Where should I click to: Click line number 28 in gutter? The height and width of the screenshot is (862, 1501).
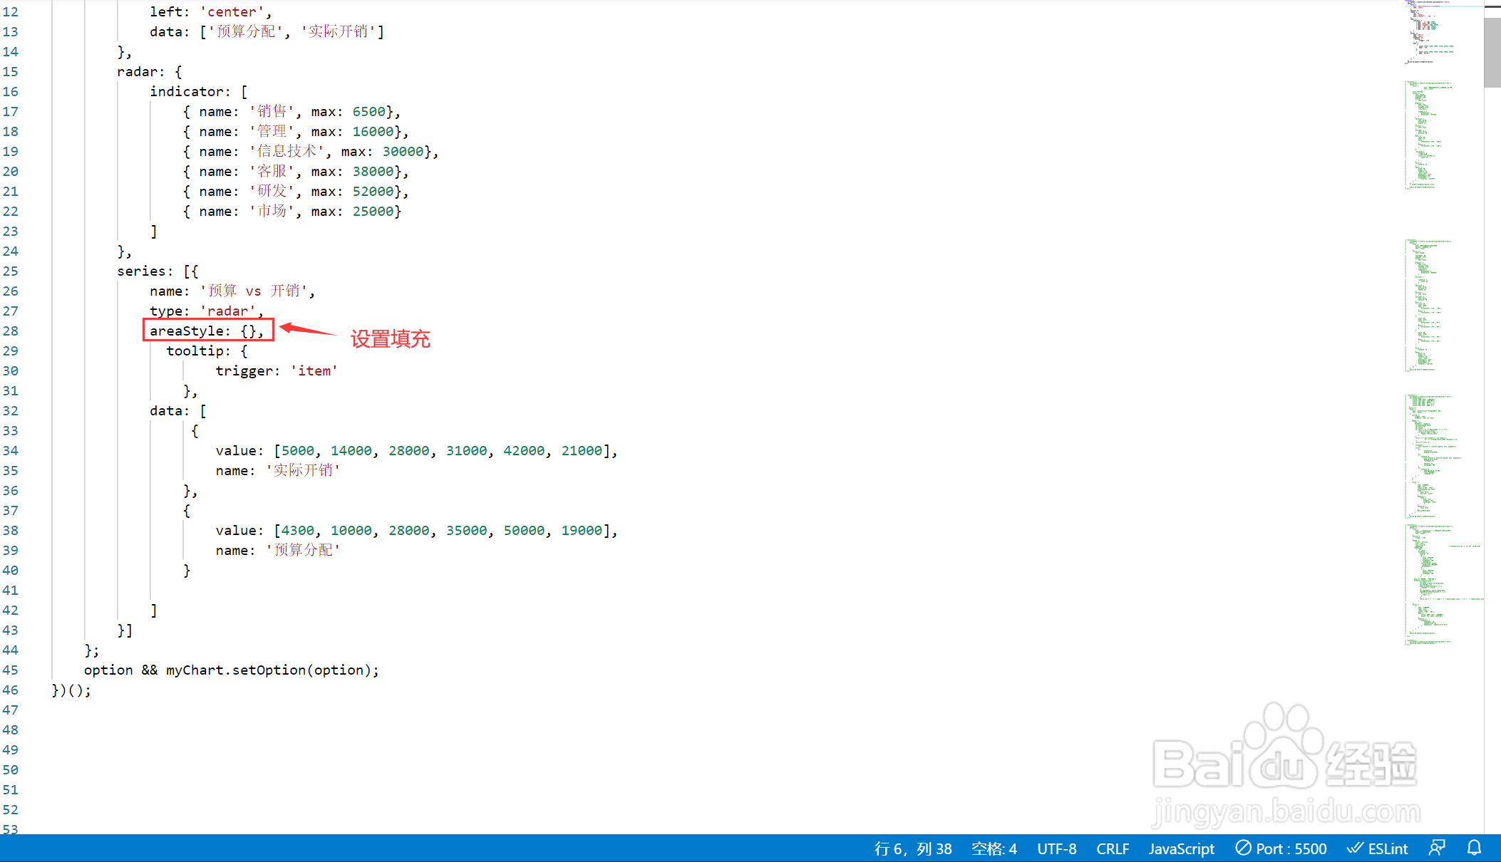pyautogui.click(x=11, y=331)
